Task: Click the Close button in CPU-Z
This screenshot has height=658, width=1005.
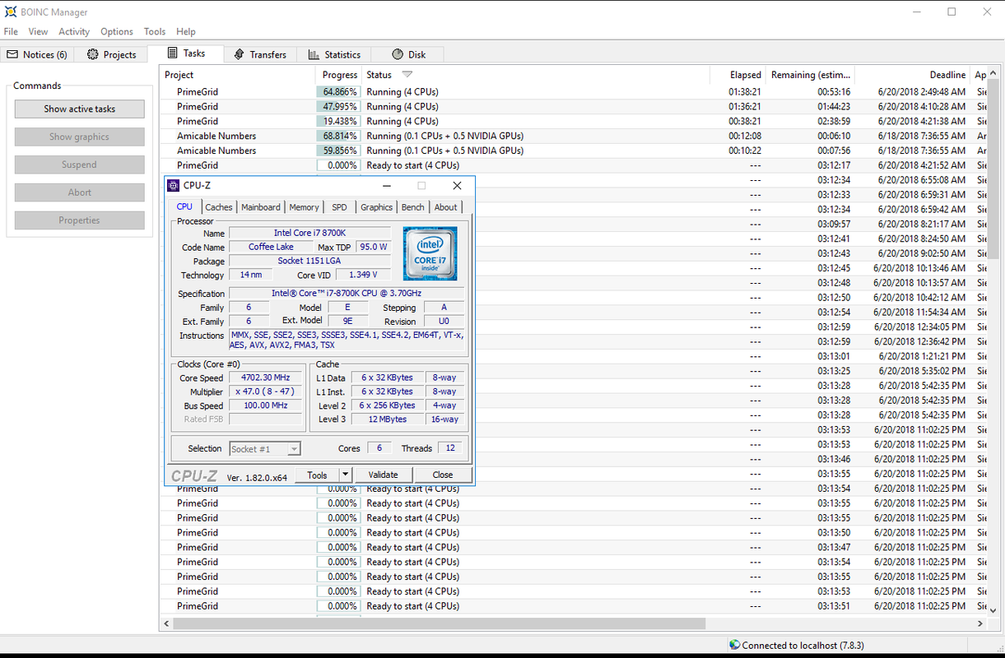Action: point(443,475)
